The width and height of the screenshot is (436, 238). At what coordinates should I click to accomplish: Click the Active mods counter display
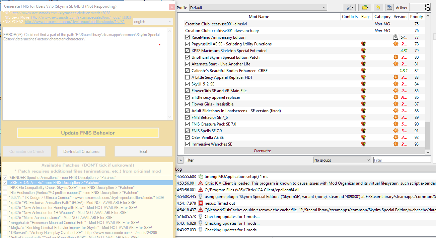420,7
